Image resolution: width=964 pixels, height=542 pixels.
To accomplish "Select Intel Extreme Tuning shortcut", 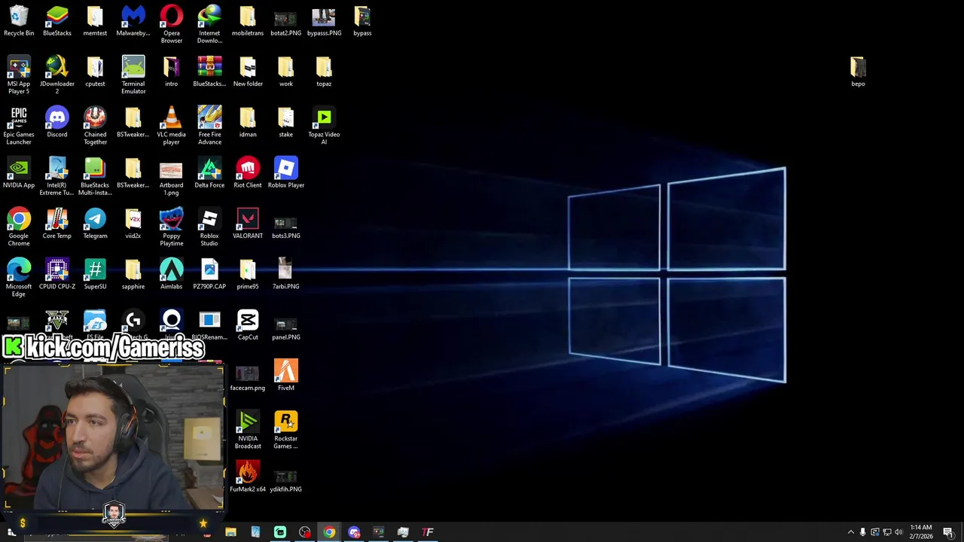I will [x=57, y=176].
